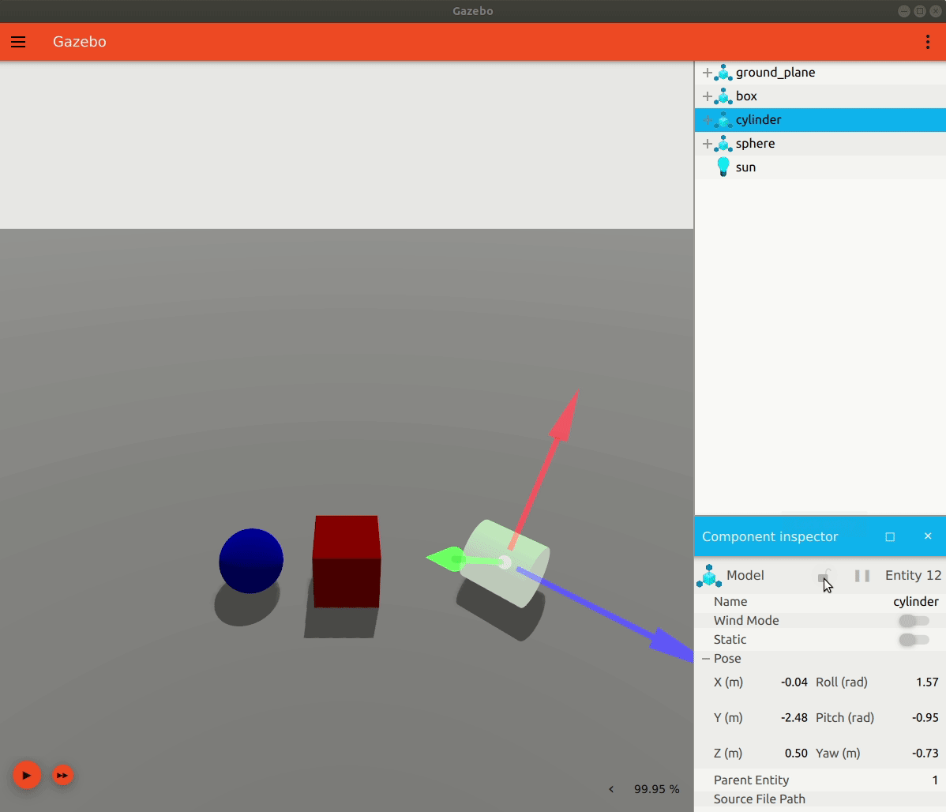The width and height of the screenshot is (946, 812).
Task: Toggle the Static switch
Action: point(914,639)
